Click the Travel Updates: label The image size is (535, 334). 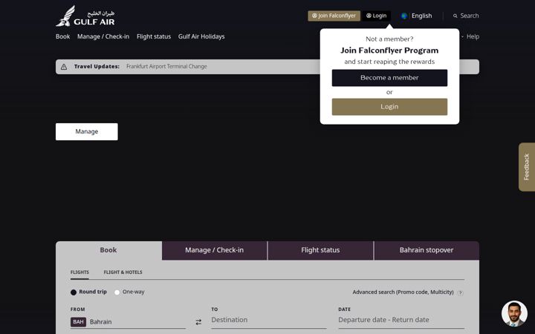(x=97, y=67)
